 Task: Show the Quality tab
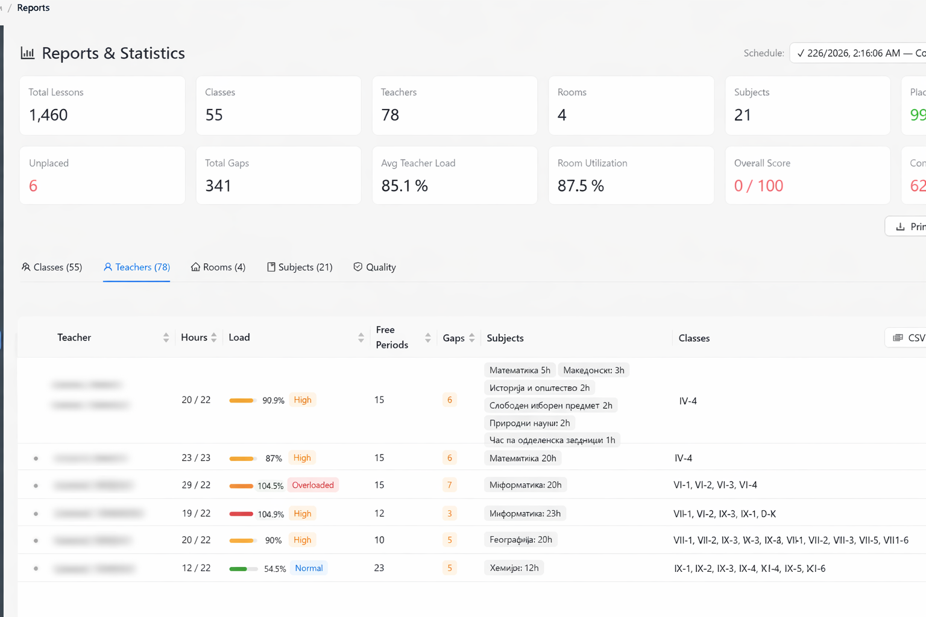click(x=374, y=267)
